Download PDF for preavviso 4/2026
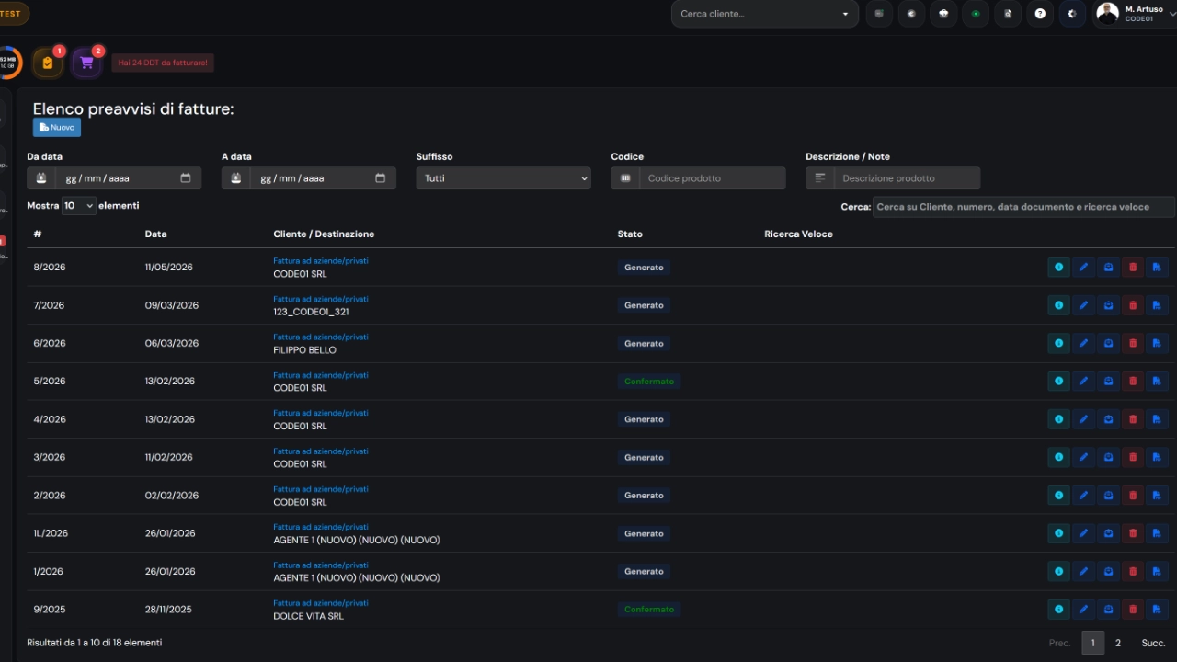The width and height of the screenshot is (1177, 662). pos(1157,419)
